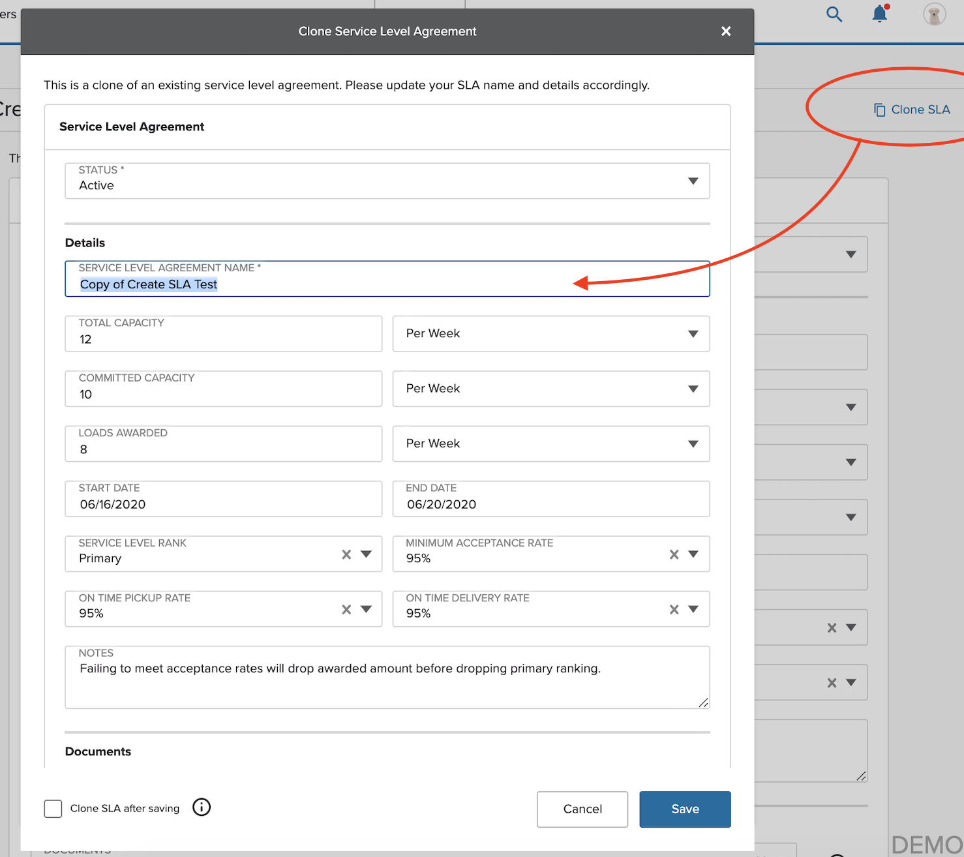The image size is (964, 857).
Task: Open Total Capacity Per Week dropdown
Action: coord(551,334)
